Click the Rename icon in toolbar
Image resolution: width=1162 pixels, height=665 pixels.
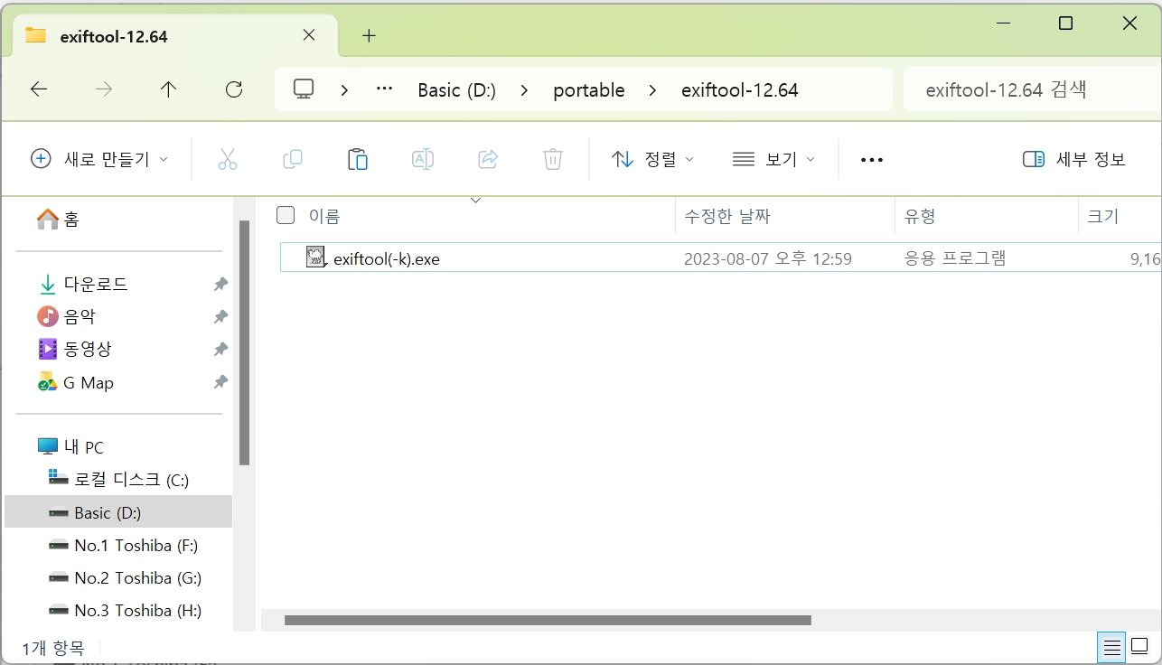(x=423, y=159)
